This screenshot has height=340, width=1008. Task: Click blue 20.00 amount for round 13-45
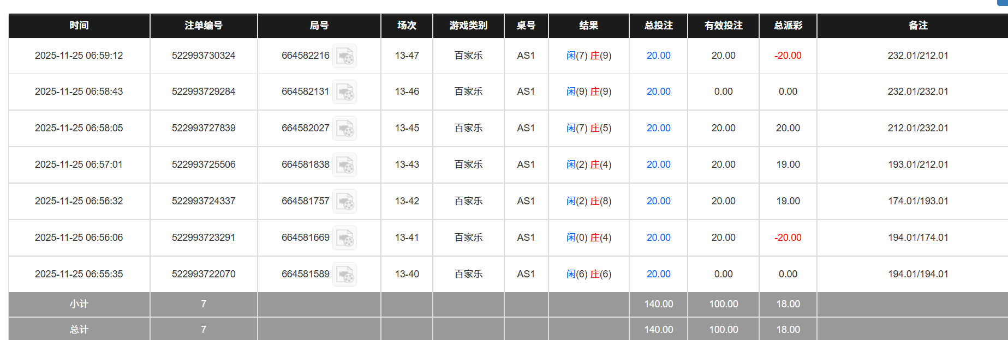(x=658, y=128)
